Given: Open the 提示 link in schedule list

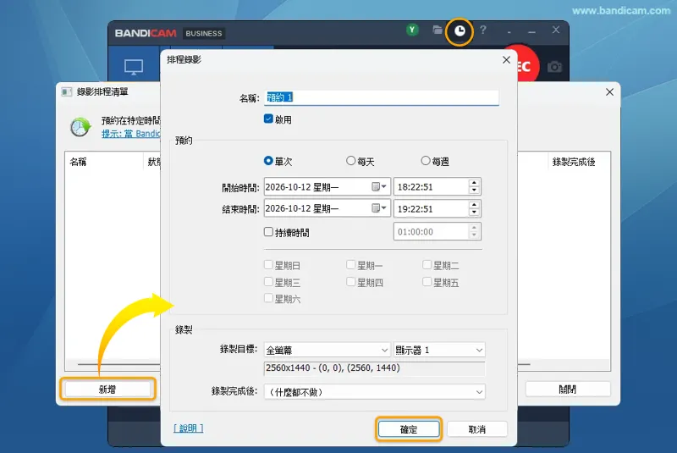Looking at the screenshot, I should 131,134.
